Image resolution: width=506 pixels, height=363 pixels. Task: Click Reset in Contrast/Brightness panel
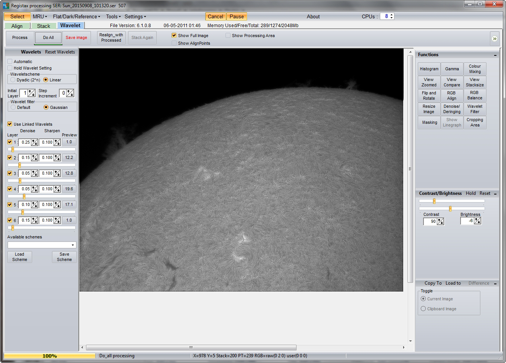pos(485,193)
